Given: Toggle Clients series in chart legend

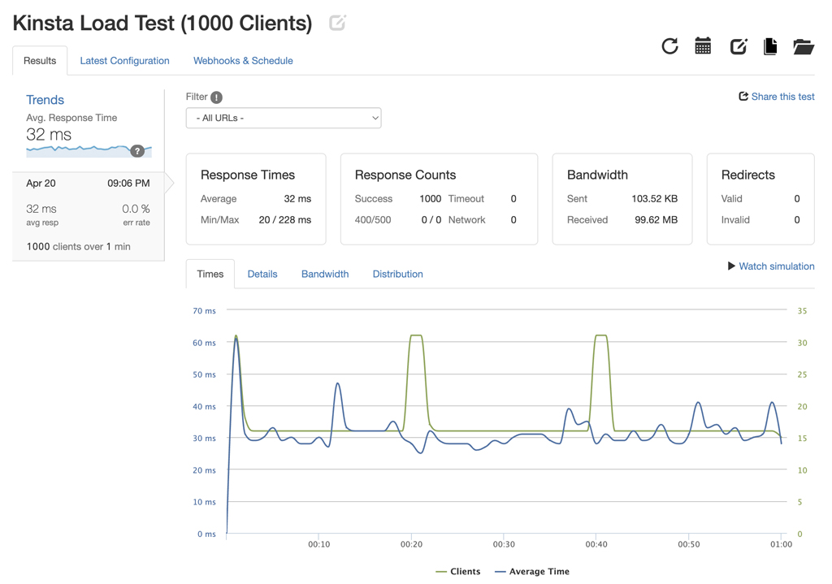Looking at the screenshot, I should (458, 571).
